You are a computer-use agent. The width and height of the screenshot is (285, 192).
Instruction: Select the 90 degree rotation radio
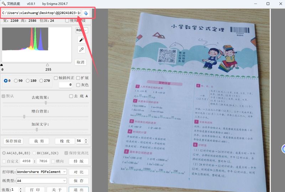16,81
